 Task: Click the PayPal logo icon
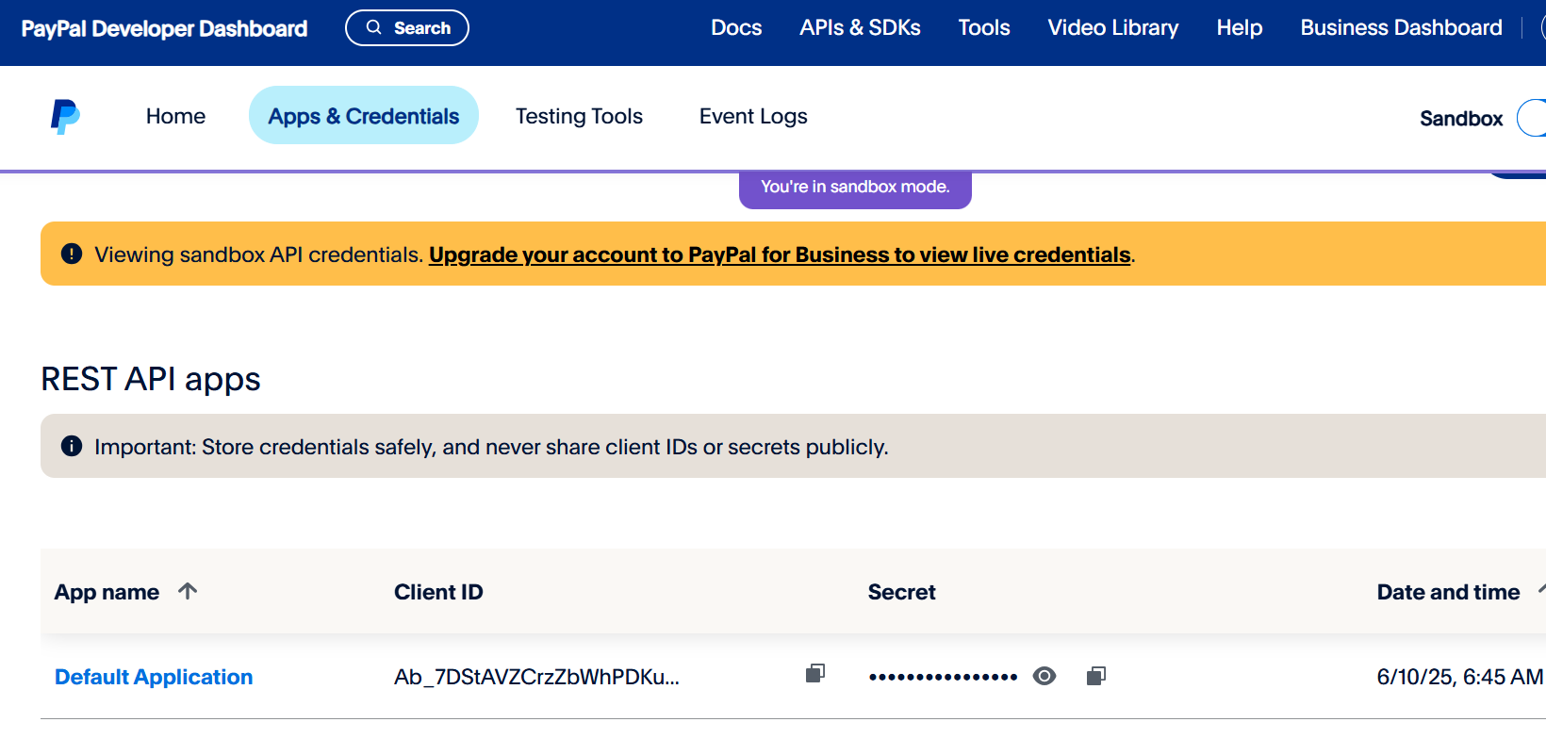pyautogui.click(x=65, y=117)
